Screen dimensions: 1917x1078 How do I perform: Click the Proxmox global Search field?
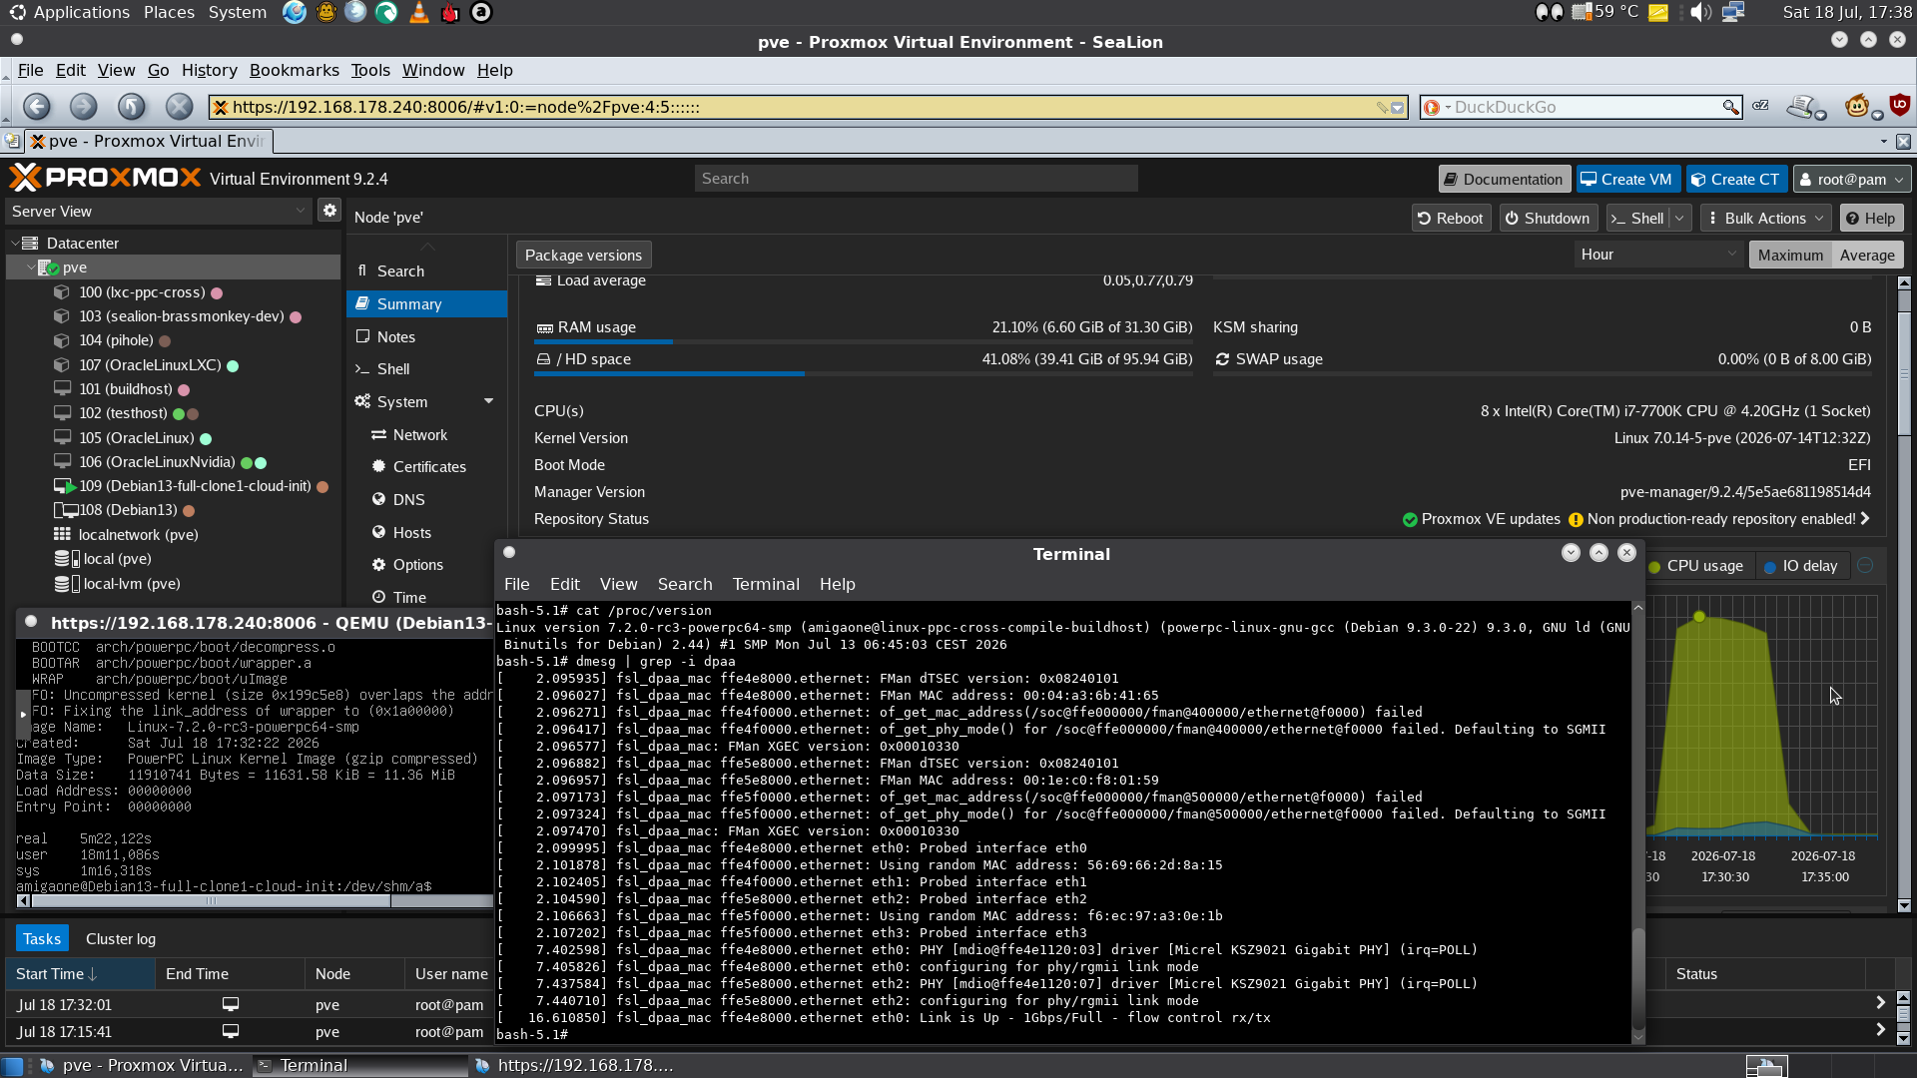pyautogui.click(x=916, y=179)
